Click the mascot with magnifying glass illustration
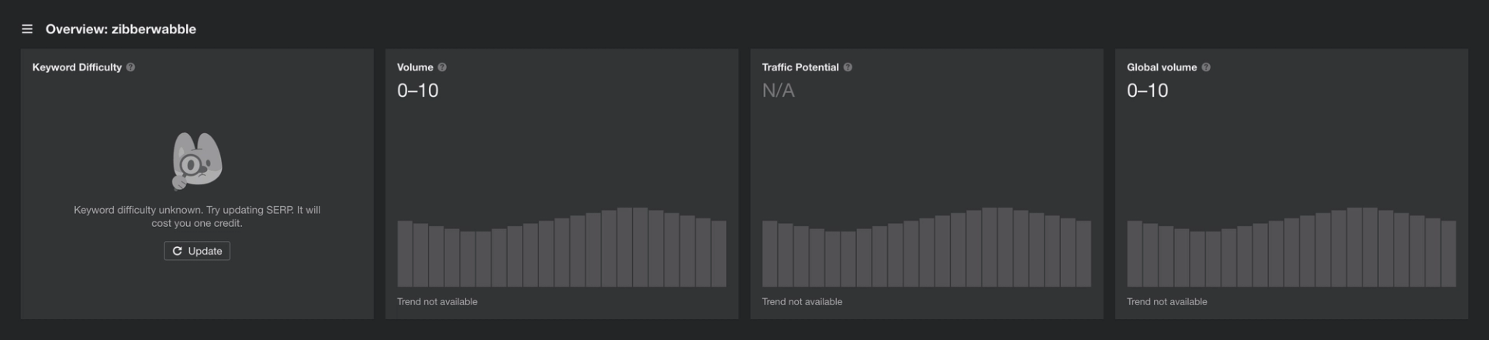The image size is (1489, 340). [x=197, y=161]
